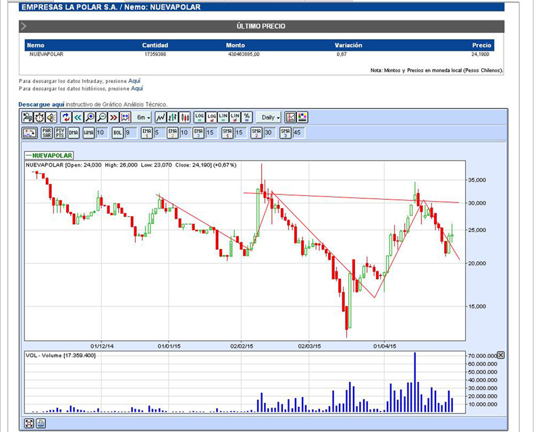540x432 pixels.
Task: Toggle the SMA 3 indicator
Action: pyautogui.click(x=286, y=132)
